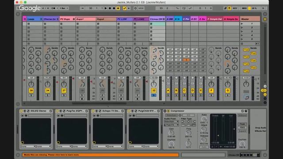Image resolution: width=283 pixels, height=159 pixels.
Task: Select the G Simple De return track
Action: tap(231, 19)
